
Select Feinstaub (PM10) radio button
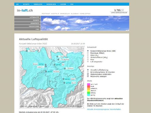[x=88, y=53]
